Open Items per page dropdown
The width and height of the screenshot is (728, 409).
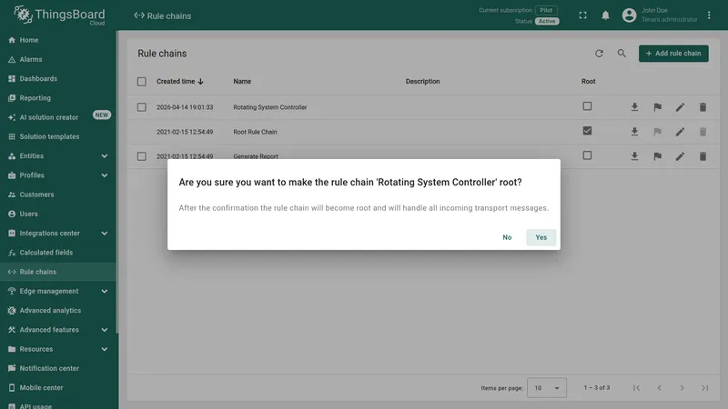coord(547,388)
